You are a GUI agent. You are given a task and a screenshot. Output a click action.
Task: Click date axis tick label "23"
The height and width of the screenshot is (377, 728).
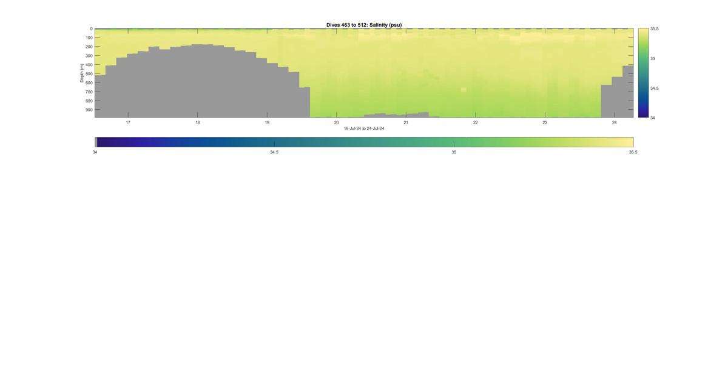(545, 122)
